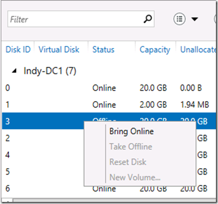Click the Online status of disk 1
The image size is (218, 204).
(x=104, y=105)
